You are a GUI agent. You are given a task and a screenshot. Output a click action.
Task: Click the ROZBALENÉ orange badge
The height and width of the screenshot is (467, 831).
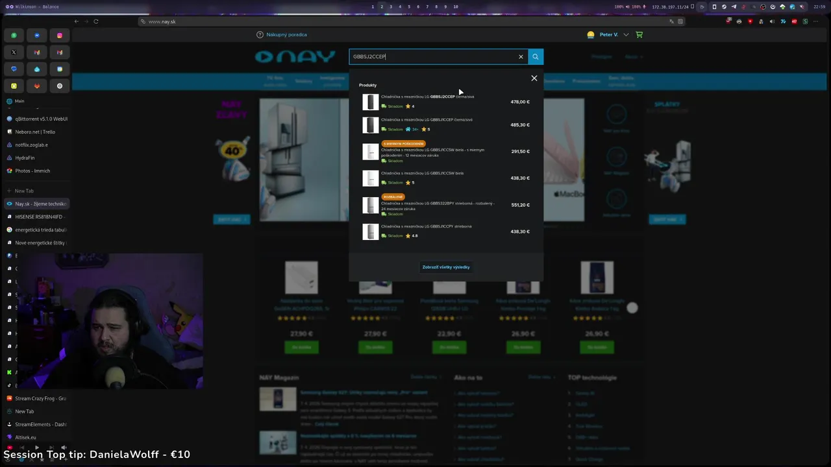click(393, 197)
